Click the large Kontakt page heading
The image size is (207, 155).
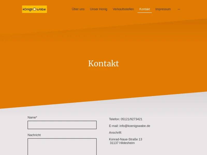[x=103, y=64]
